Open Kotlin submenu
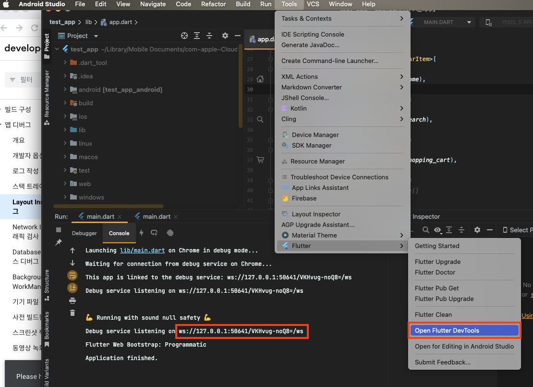 pyautogui.click(x=342, y=108)
